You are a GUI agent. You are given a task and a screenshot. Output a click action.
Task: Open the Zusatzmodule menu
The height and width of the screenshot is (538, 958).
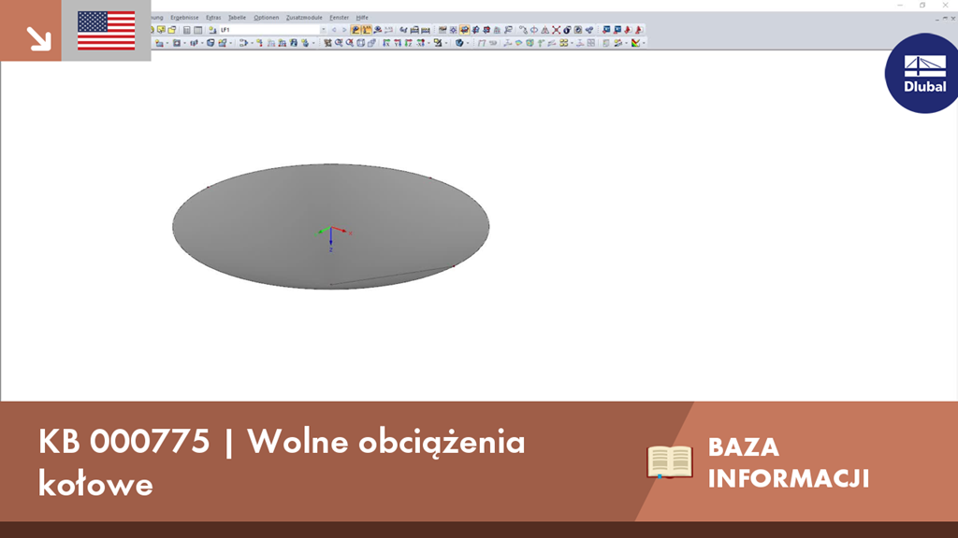point(304,18)
